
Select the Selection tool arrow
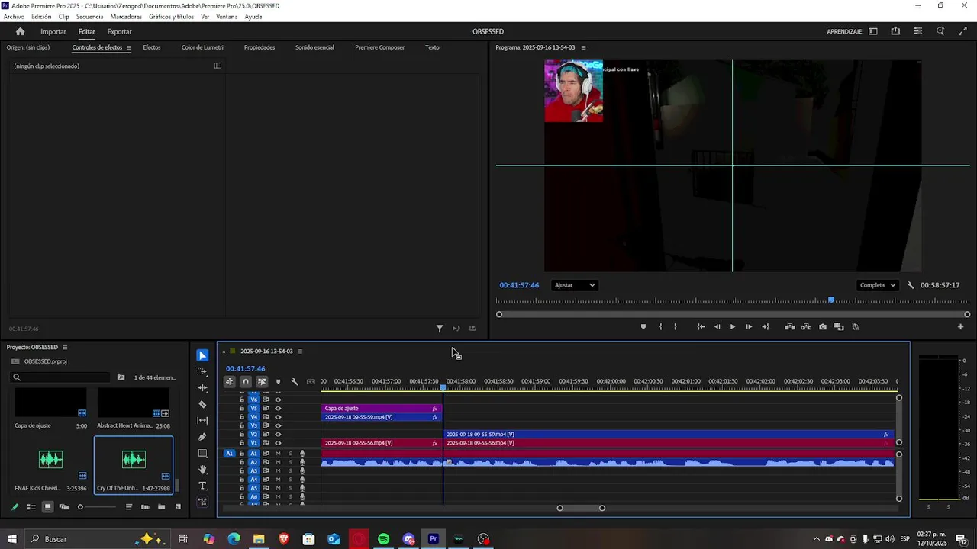[202, 355]
